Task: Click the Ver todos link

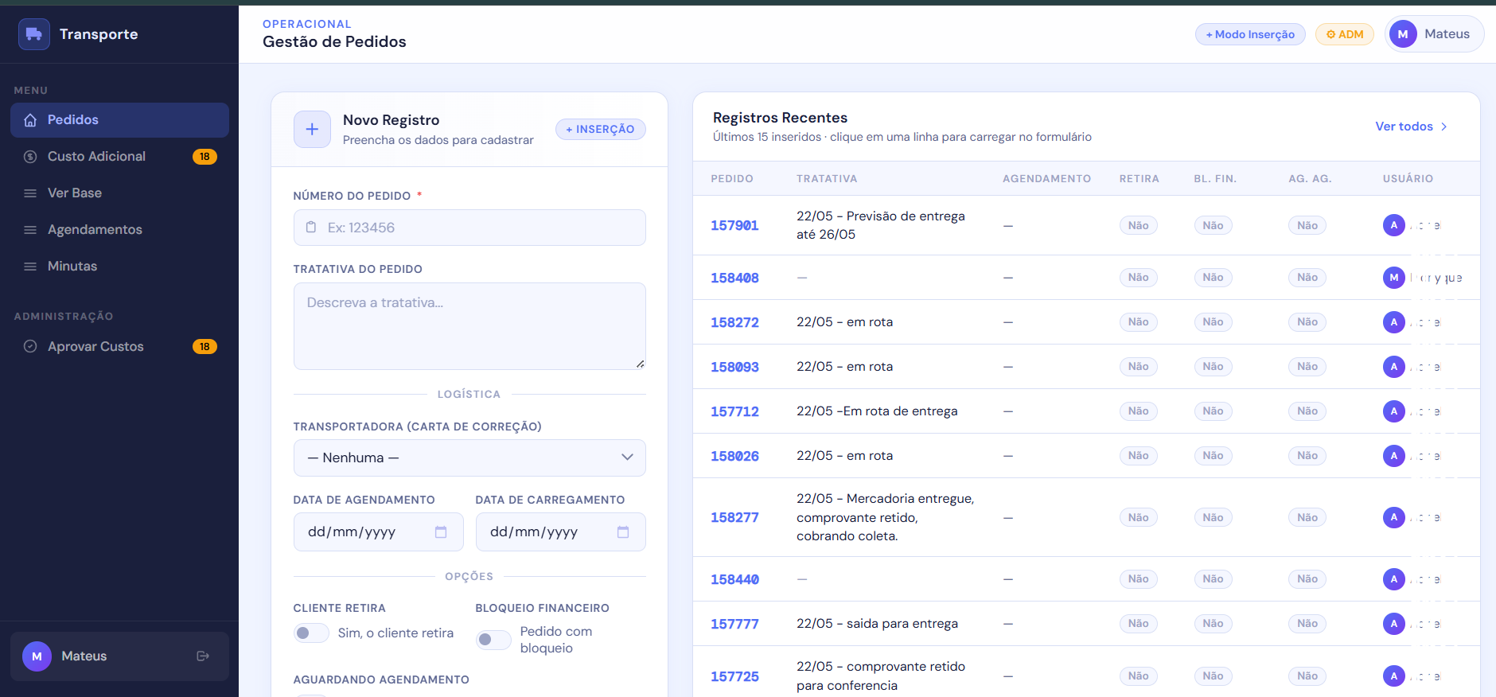Action: (x=1411, y=127)
